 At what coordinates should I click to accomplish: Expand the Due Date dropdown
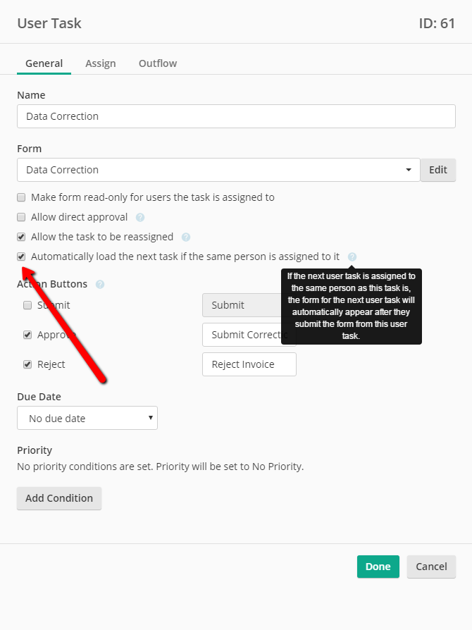tap(87, 419)
